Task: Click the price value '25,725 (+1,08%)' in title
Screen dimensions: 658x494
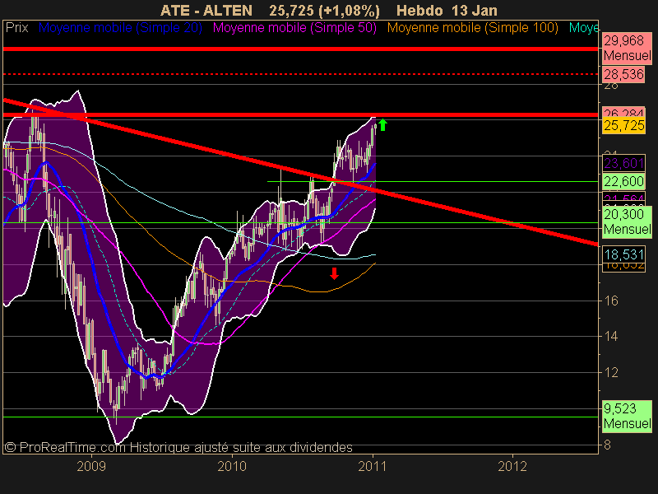Action: coord(324,11)
